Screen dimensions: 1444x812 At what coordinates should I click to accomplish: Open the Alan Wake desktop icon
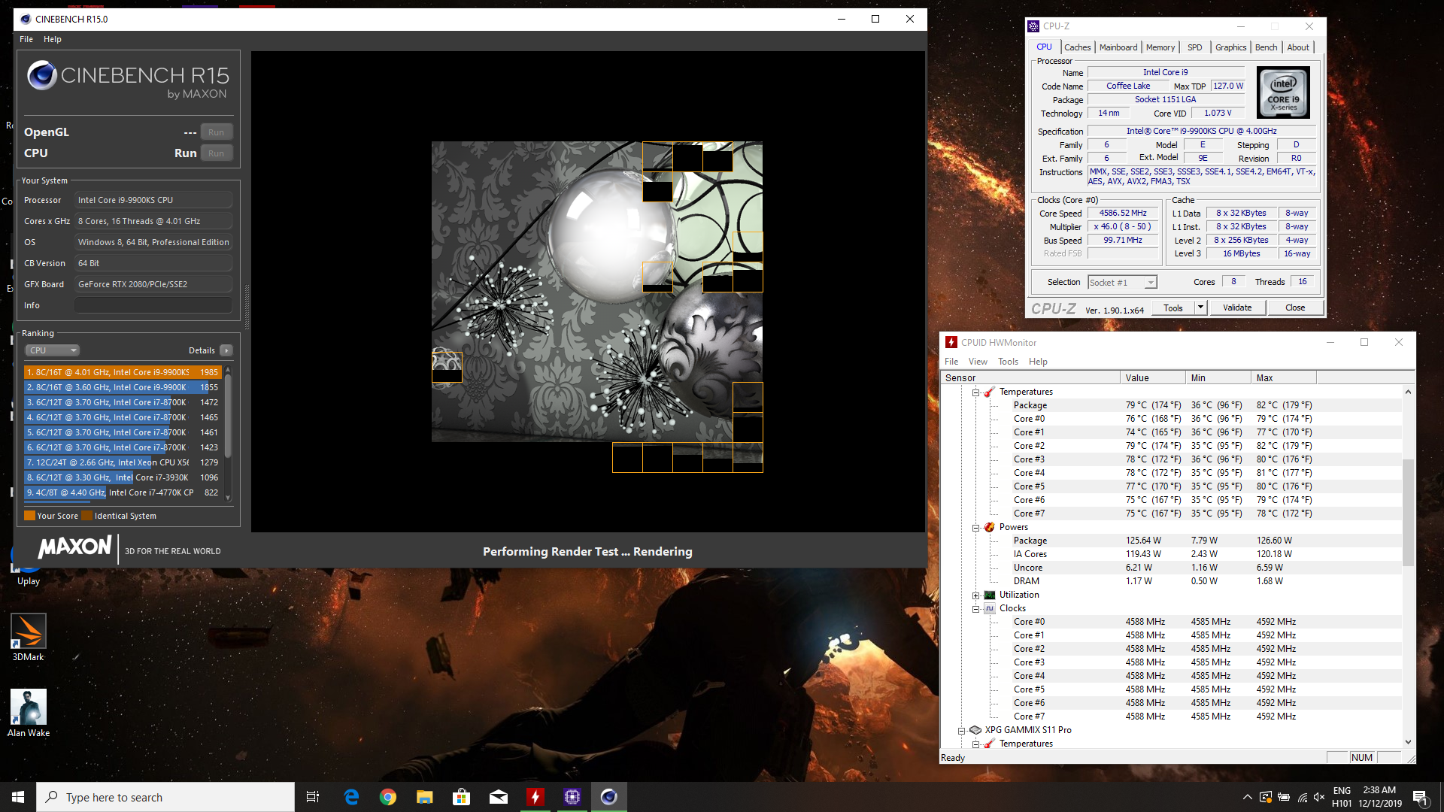click(x=29, y=707)
